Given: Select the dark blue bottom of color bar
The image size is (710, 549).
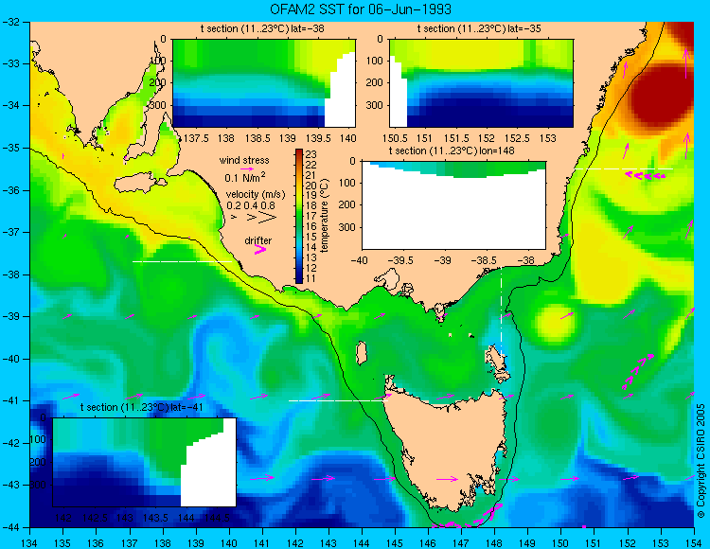Looking at the screenshot, I should pos(299,279).
